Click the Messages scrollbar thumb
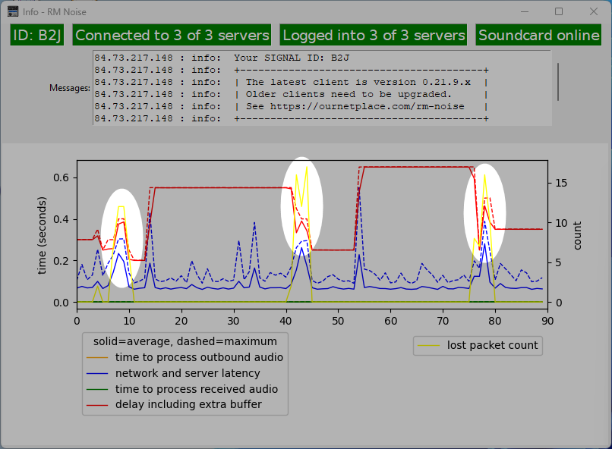This screenshot has width=612, height=449. click(558, 82)
